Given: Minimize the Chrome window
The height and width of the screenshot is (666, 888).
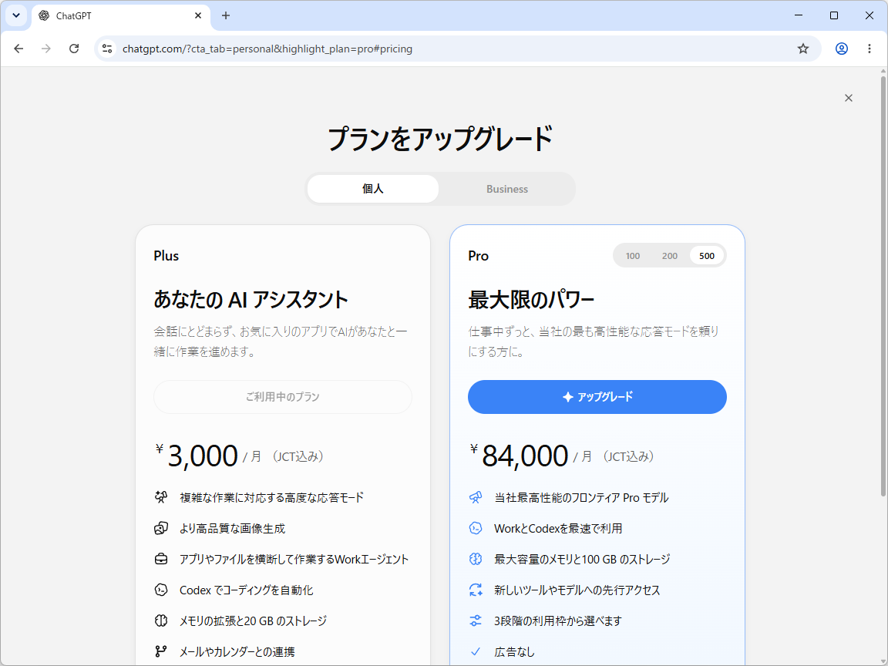Looking at the screenshot, I should point(799,15).
